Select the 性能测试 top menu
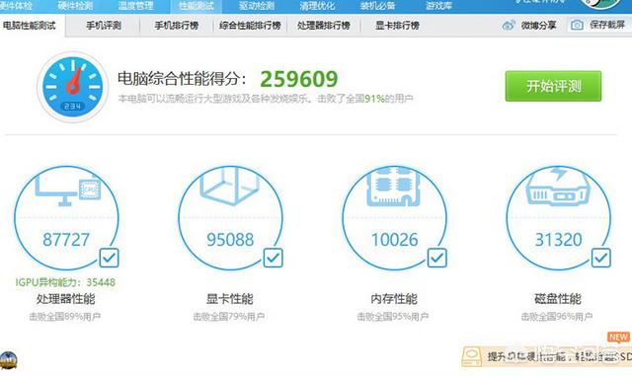The height and width of the screenshot is (376, 632). pos(196,6)
